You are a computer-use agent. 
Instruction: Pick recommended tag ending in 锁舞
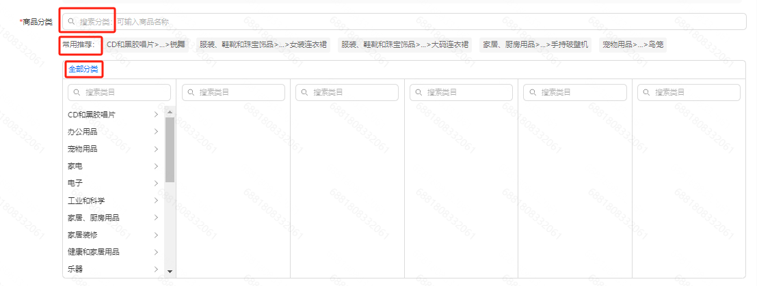click(146, 45)
